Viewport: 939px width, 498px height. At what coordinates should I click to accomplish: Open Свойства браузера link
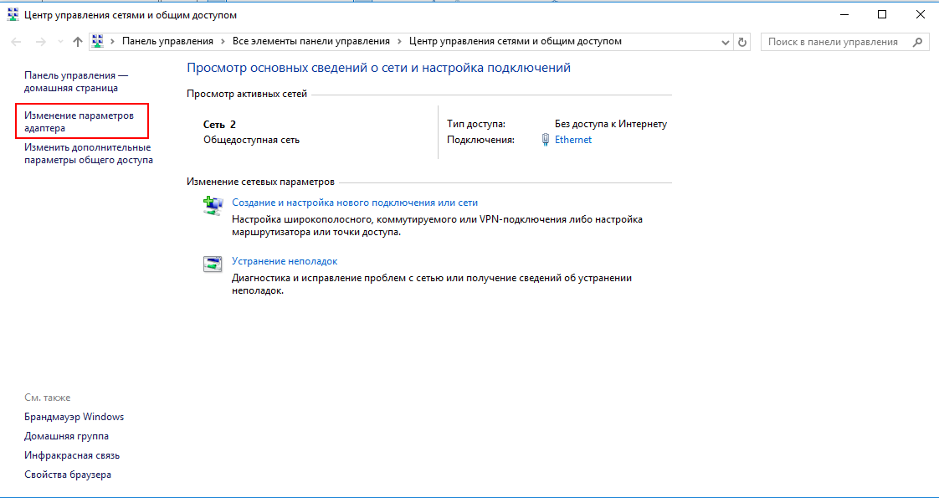[68, 475]
